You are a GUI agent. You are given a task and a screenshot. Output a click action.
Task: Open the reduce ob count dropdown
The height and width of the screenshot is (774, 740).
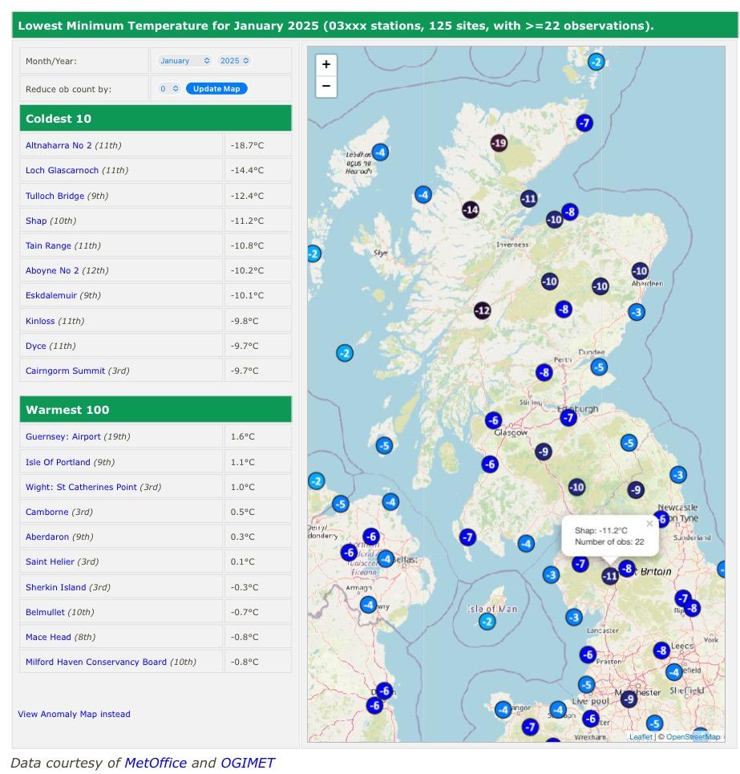tap(168, 89)
